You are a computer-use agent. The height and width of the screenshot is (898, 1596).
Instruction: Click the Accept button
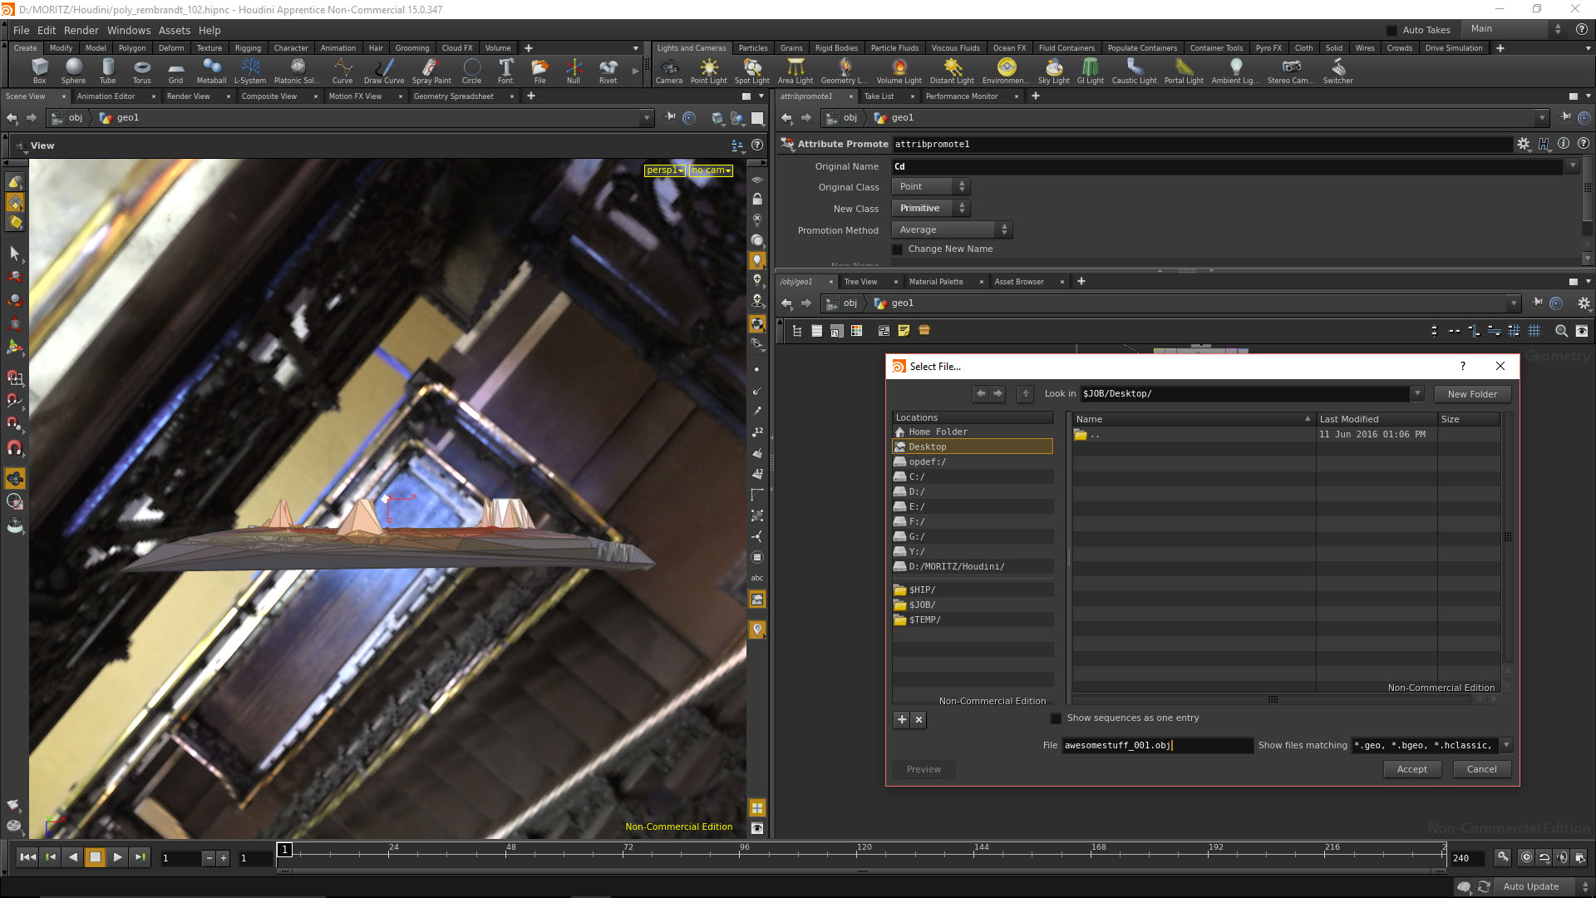pyautogui.click(x=1411, y=770)
